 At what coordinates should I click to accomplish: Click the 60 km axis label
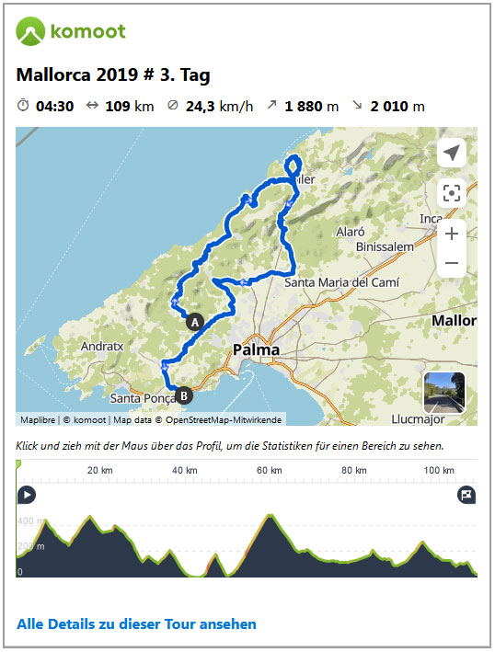270,470
